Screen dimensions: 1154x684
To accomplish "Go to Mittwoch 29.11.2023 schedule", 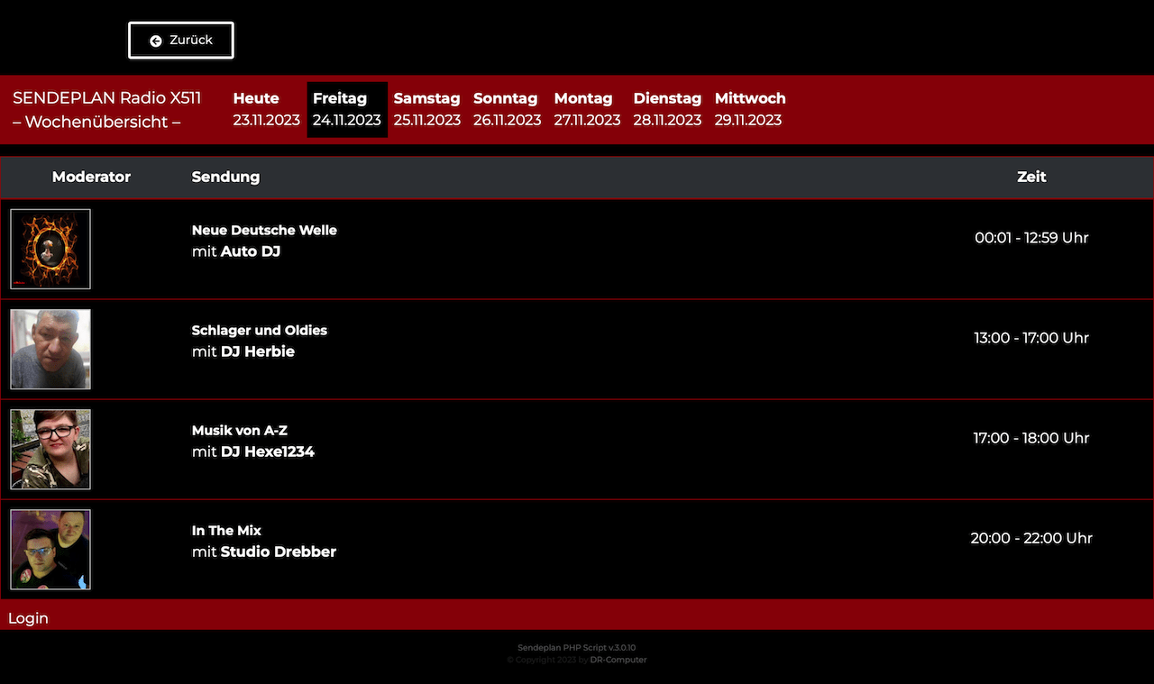I will pos(749,109).
